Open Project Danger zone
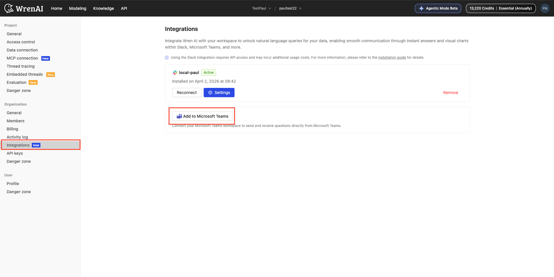This screenshot has width=554, height=277. [40, 91]
